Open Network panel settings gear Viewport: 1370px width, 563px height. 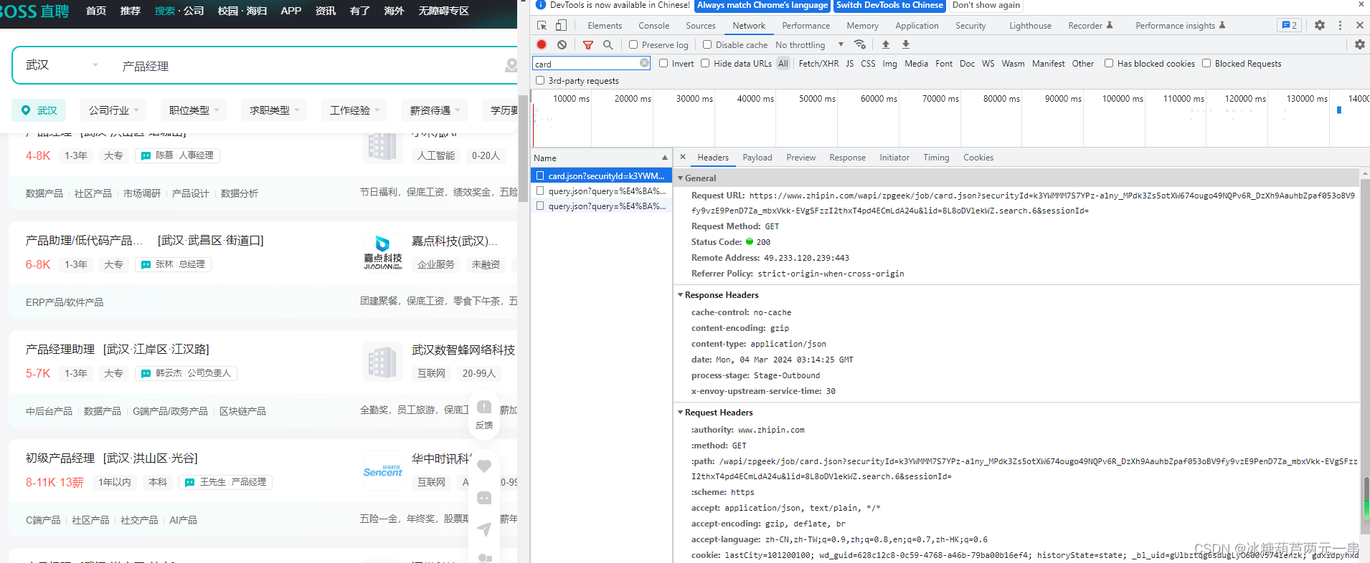[x=1359, y=44]
